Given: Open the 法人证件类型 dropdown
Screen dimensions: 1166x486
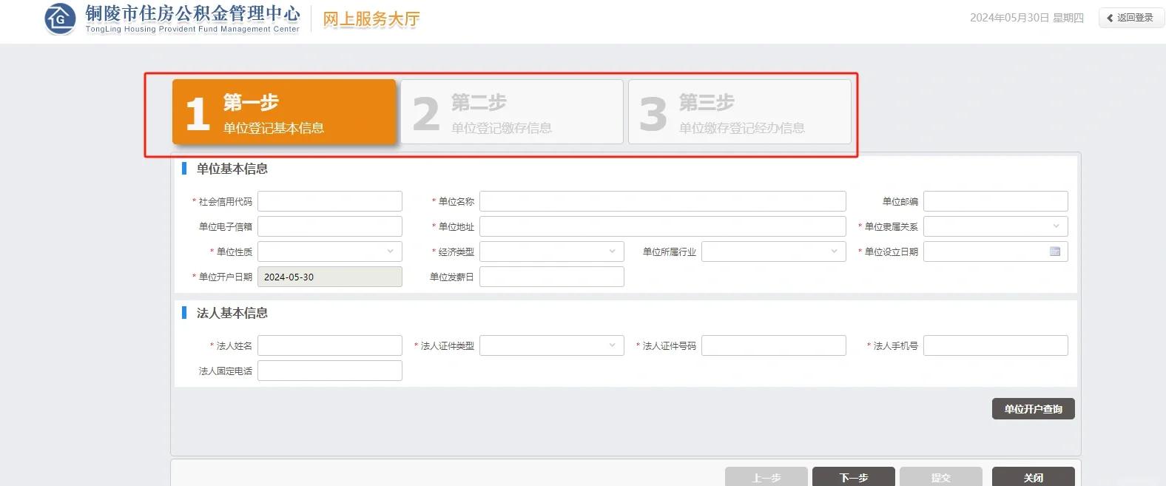Looking at the screenshot, I should (x=552, y=345).
